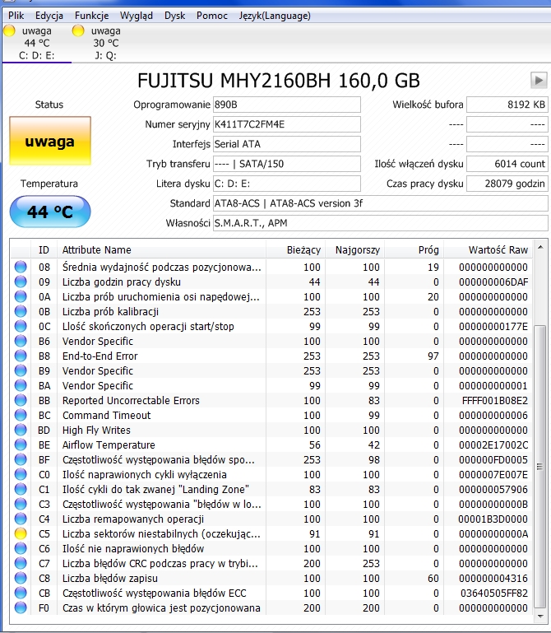Viewport: 551px width, 633px height.
Task: Click the blue status icon for High Fly Writes
Action: [21, 430]
